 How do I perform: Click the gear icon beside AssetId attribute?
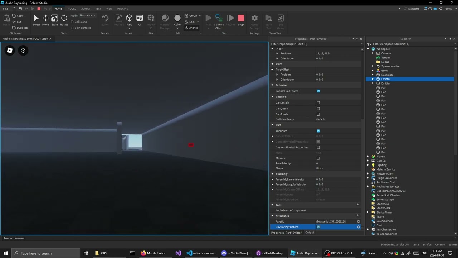pyautogui.click(x=358, y=221)
